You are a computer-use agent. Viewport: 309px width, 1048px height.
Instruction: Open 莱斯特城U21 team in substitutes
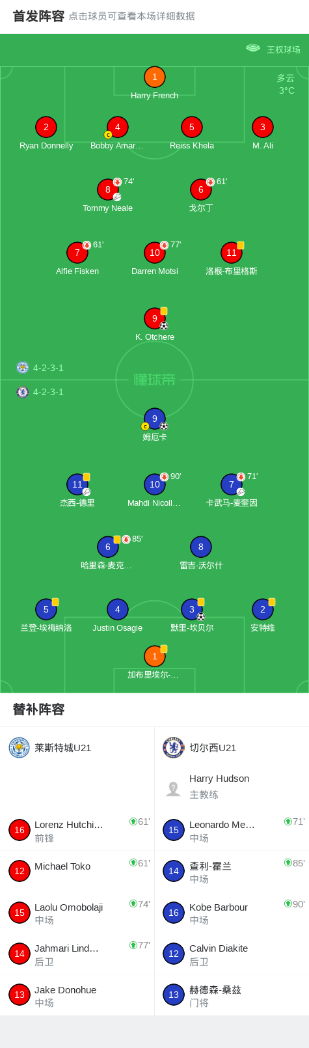(77, 748)
